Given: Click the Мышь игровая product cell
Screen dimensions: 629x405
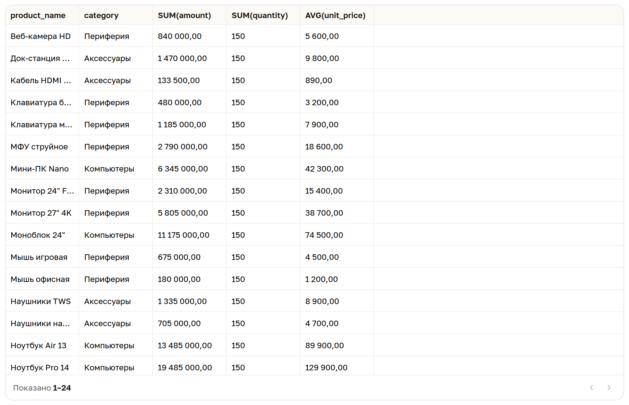Looking at the screenshot, I should pos(42,257).
